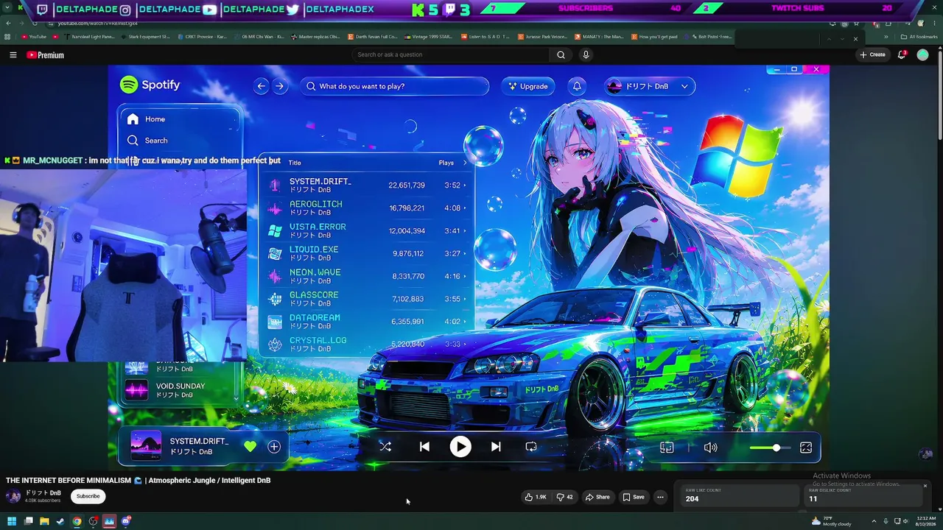943x530 pixels.
Task: Add SYSTEM.DRIFT_ with the plus circle icon
Action: (x=274, y=447)
